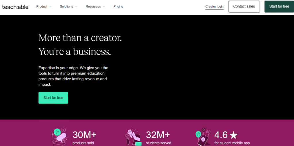Click the clapping hands students icon
This screenshot has height=146, width=294.
pos(134,137)
